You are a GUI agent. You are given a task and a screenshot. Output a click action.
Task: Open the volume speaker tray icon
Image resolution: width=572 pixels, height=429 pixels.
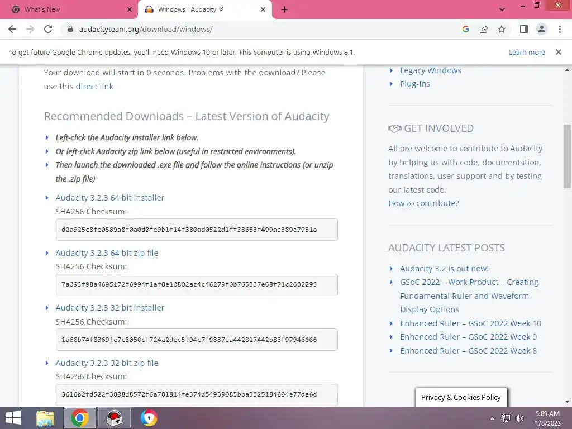coord(519,418)
